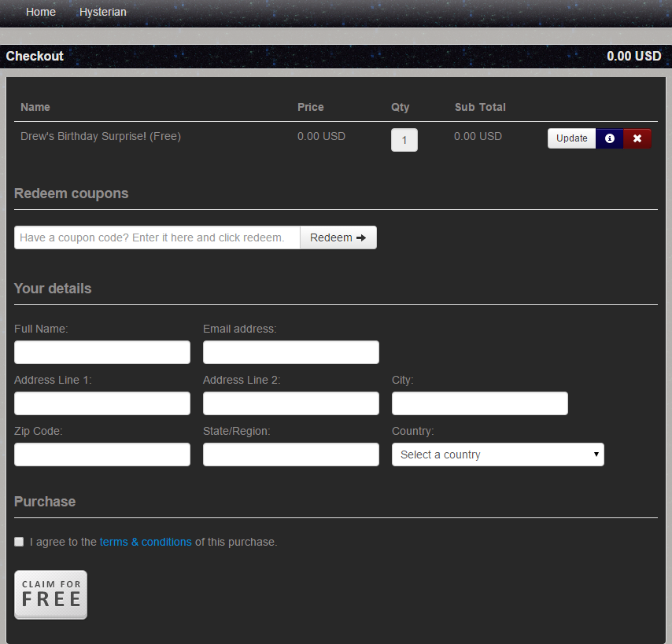Viewport: 672px width, 644px height.
Task: Focus the Full Name field
Action: point(102,352)
